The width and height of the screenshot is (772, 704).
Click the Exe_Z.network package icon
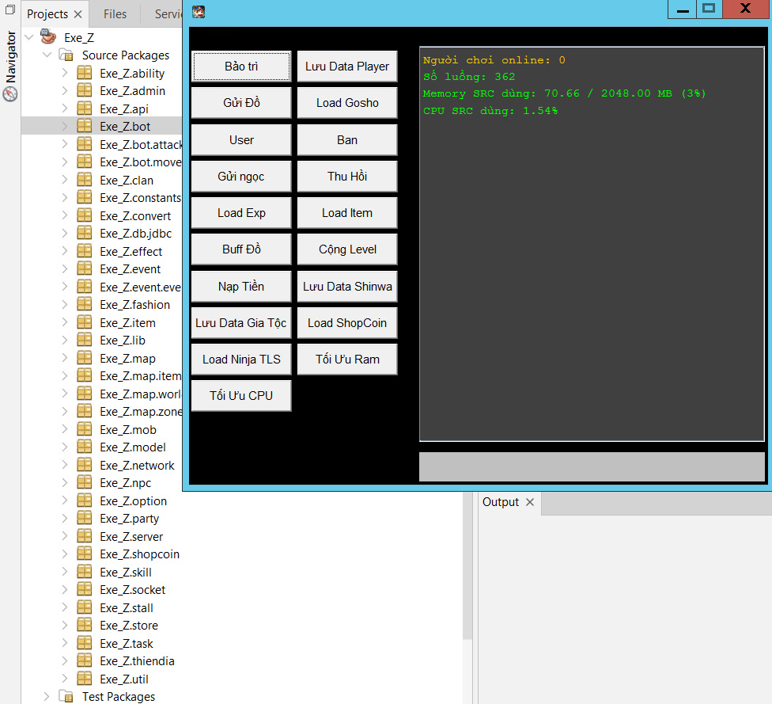[x=84, y=465]
